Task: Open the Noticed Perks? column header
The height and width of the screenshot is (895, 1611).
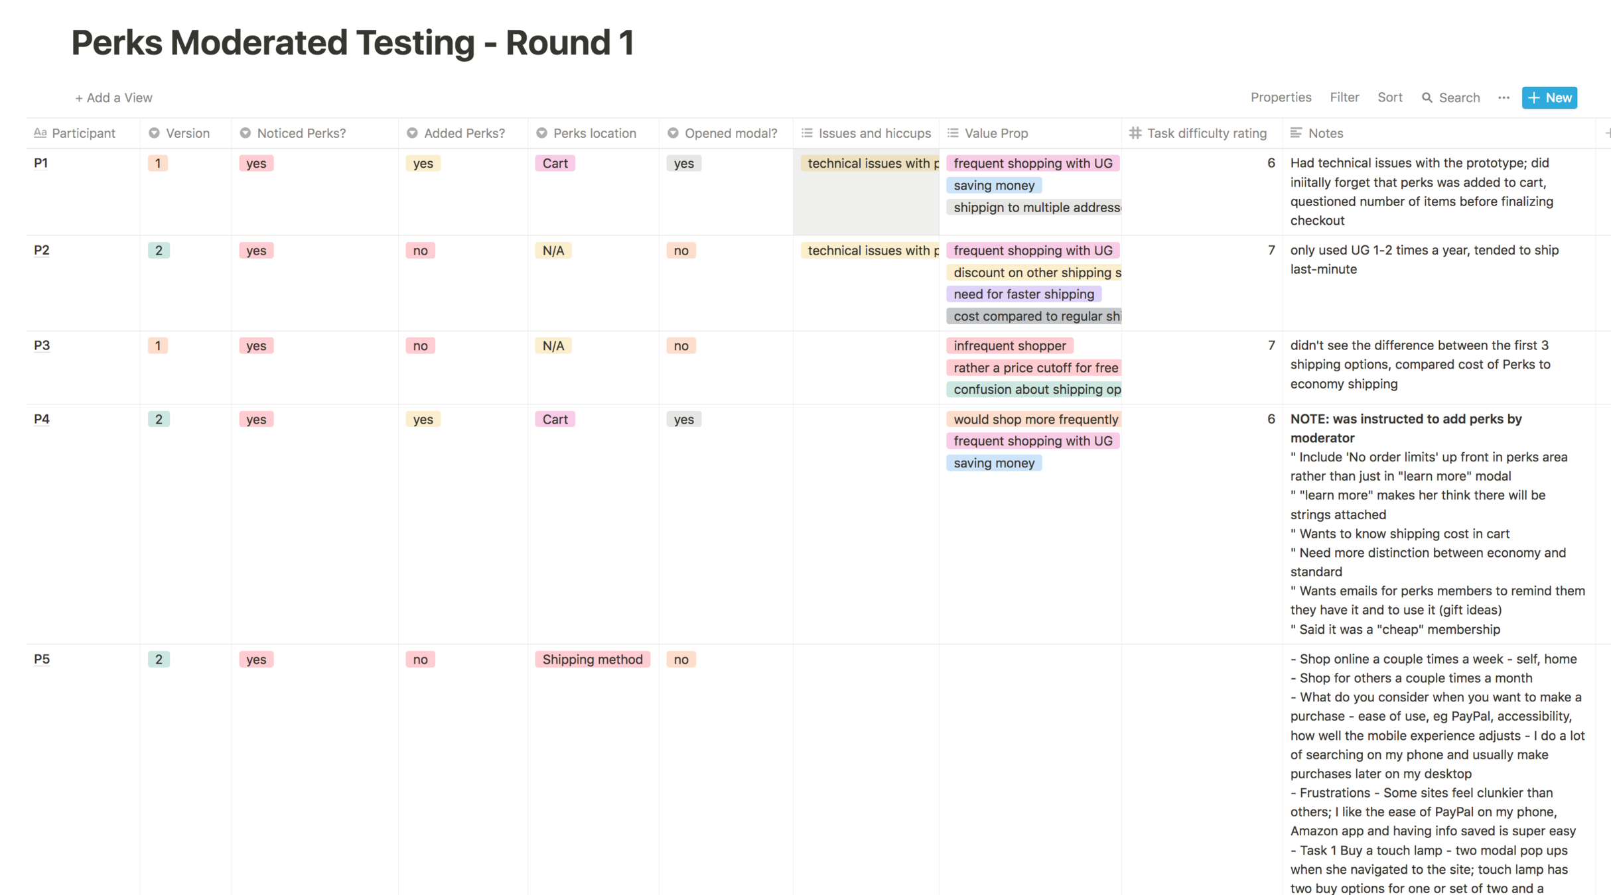Action: [301, 133]
